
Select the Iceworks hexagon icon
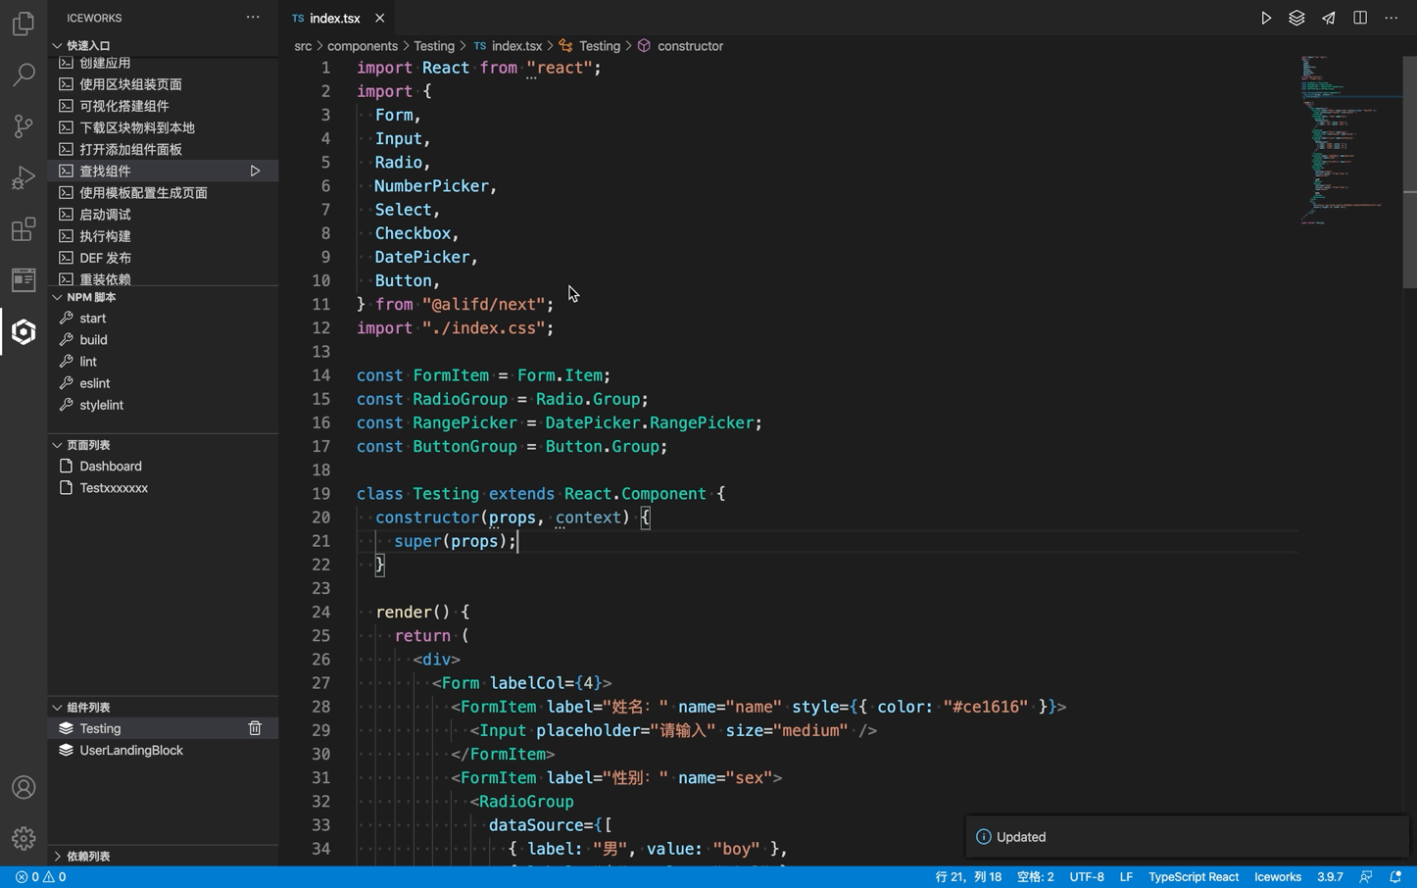coord(24,332)
